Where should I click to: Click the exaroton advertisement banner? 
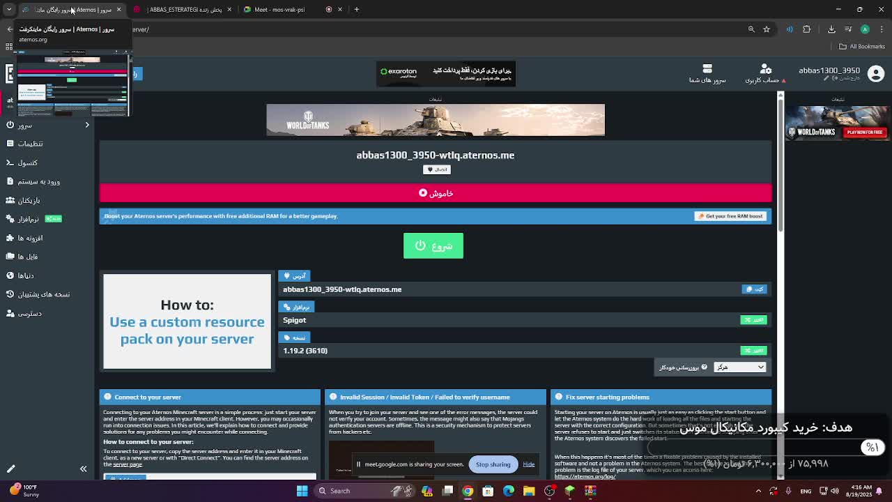pyautogui.click(x=446, y=73)
